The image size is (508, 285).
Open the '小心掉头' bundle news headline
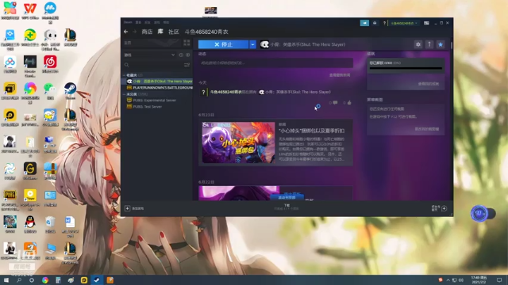coord(311,131)
